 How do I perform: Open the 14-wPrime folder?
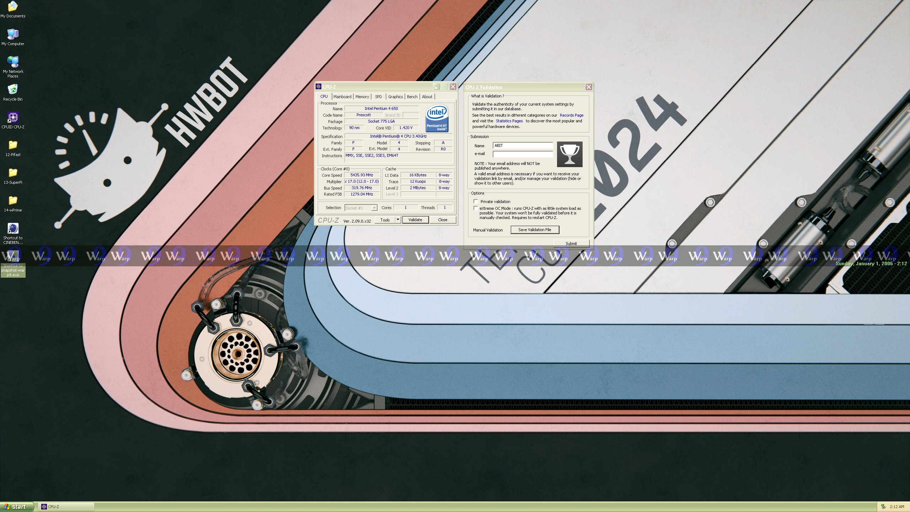tap(13, 203)
